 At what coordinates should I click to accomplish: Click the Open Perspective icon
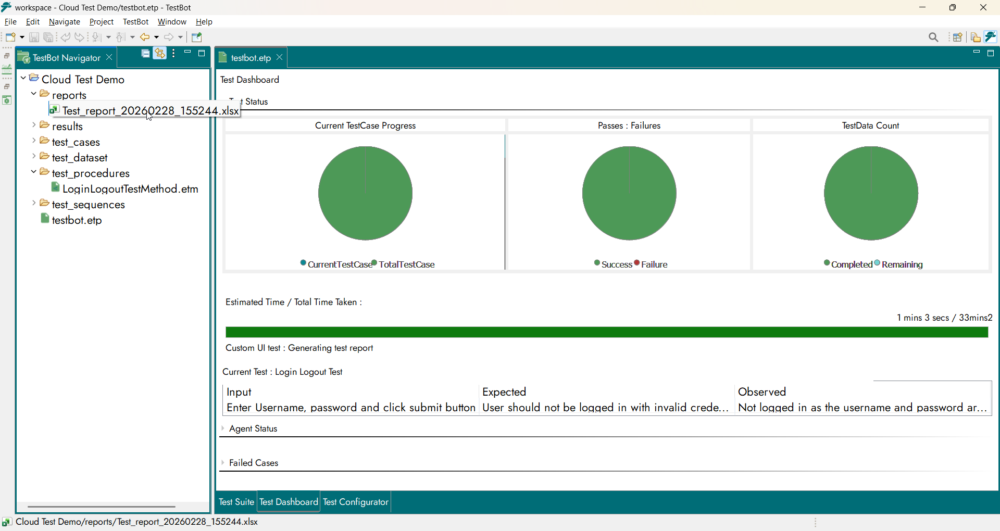coord(957,37)
